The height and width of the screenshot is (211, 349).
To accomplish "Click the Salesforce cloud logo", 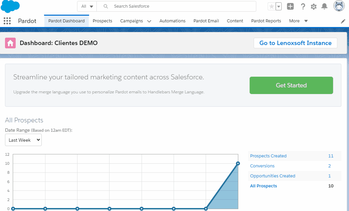I will 10,6.
